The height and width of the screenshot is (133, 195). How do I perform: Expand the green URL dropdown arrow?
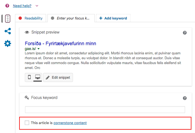39,49
